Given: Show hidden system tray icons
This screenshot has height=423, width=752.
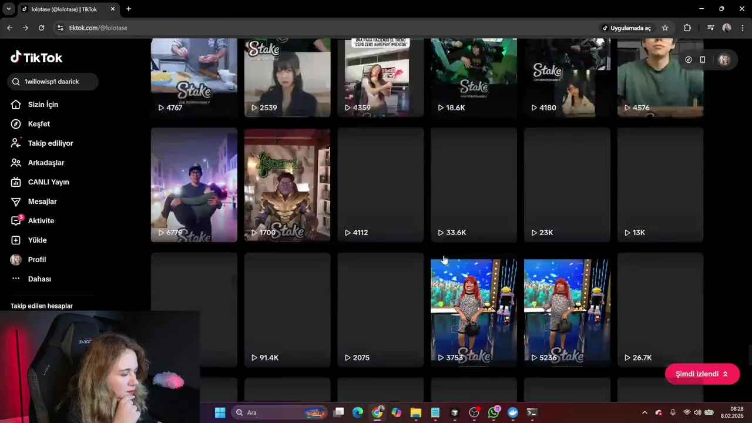Looking at the screenshot, I should coord(644,412).
